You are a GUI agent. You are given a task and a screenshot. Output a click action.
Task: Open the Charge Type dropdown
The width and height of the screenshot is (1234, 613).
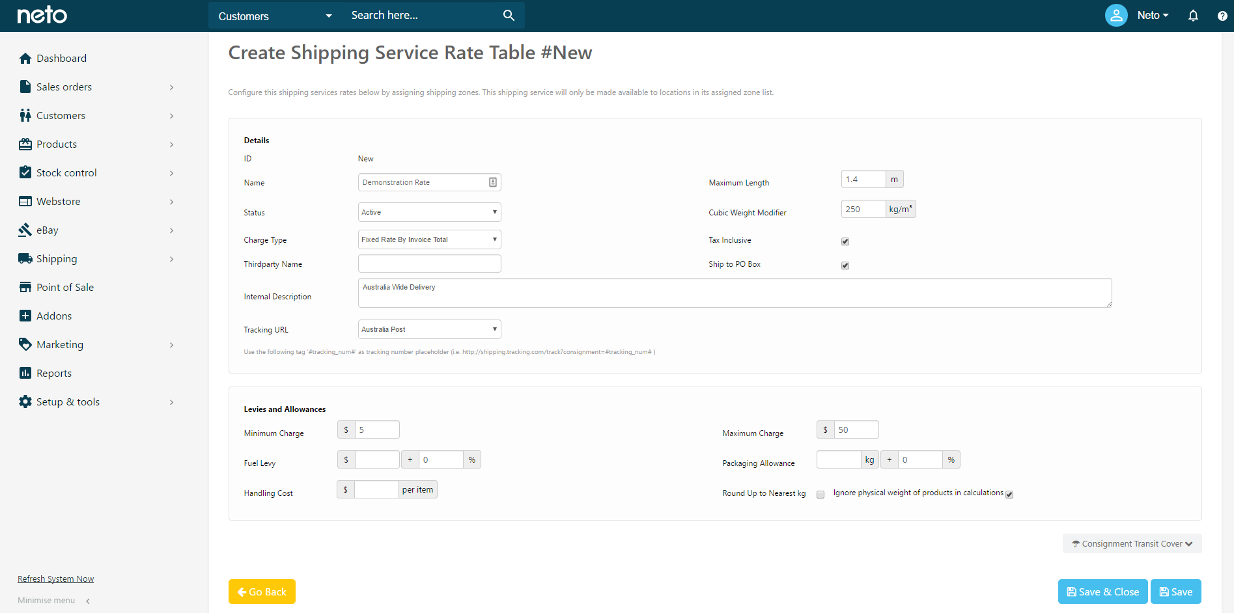[429, 239]
